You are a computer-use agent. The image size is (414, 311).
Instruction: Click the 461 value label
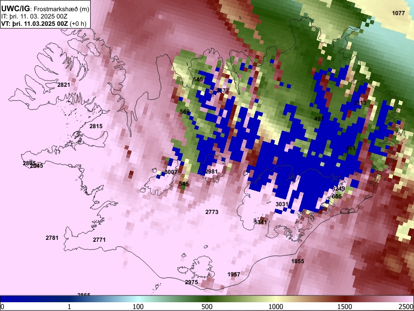tap(351, 148)
